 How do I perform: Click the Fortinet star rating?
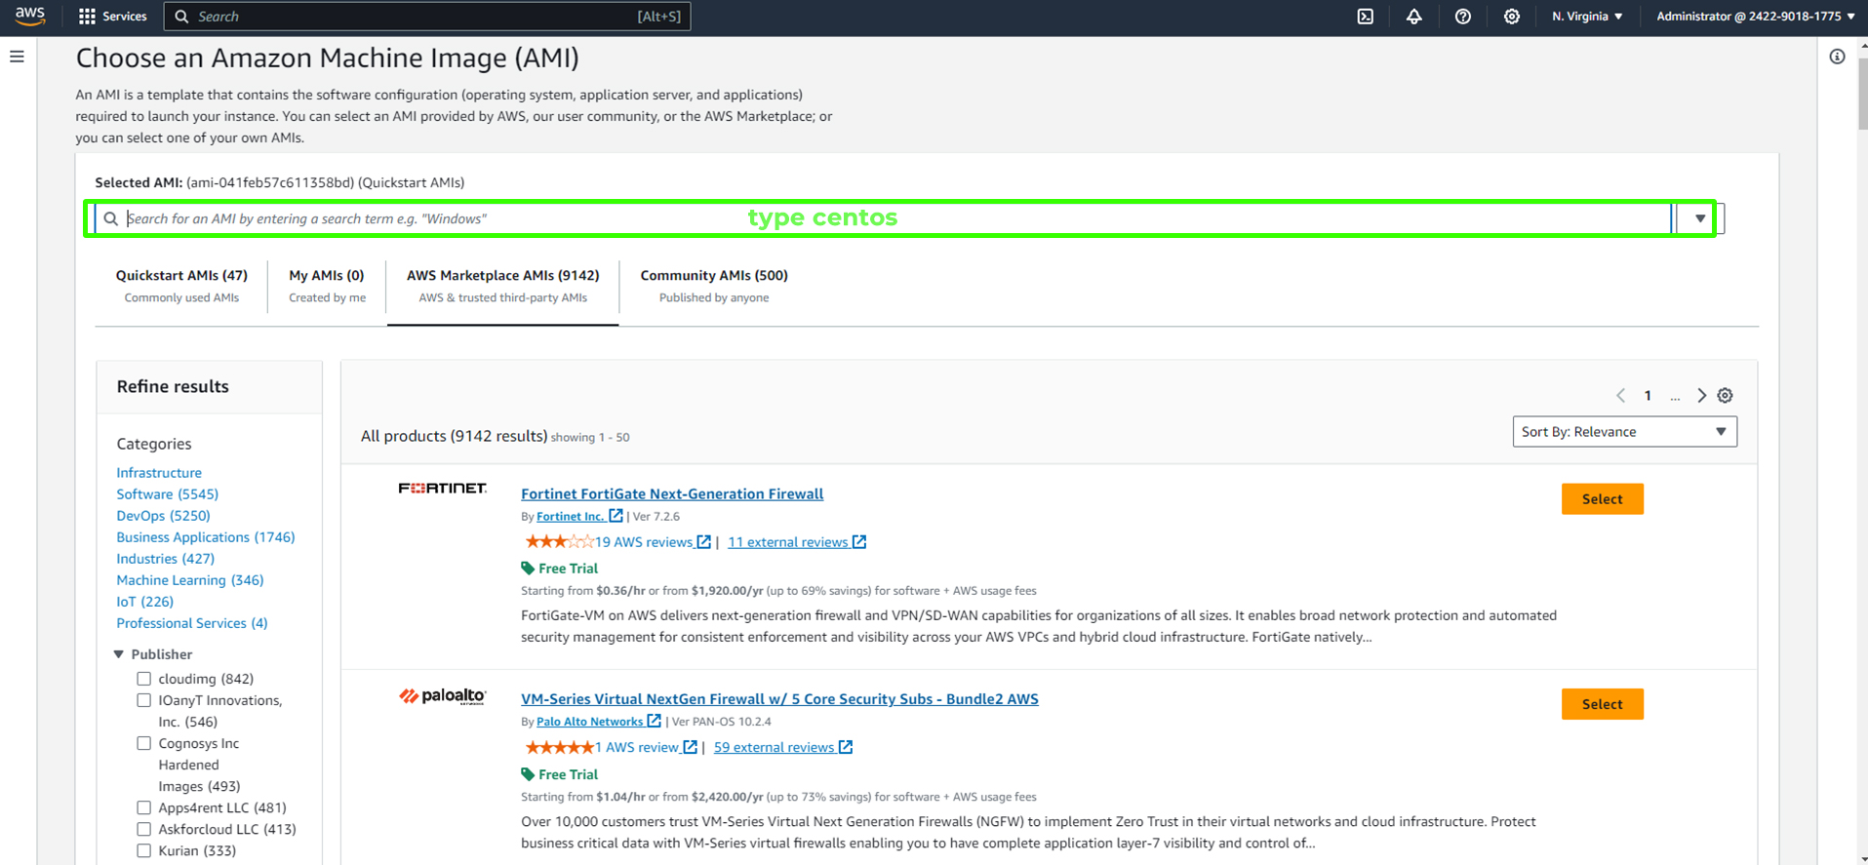click(x=559, y=542)
